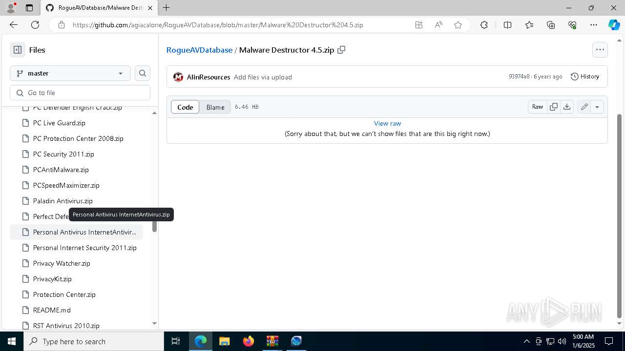
Task: Select PC Security 2011.zip file
Action: tap(76, 154)
